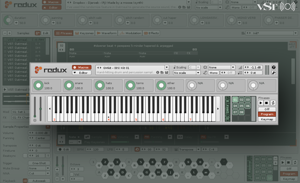Switch to Keyzones tab in background window
The image size is (300, 183).
[84, 33]
